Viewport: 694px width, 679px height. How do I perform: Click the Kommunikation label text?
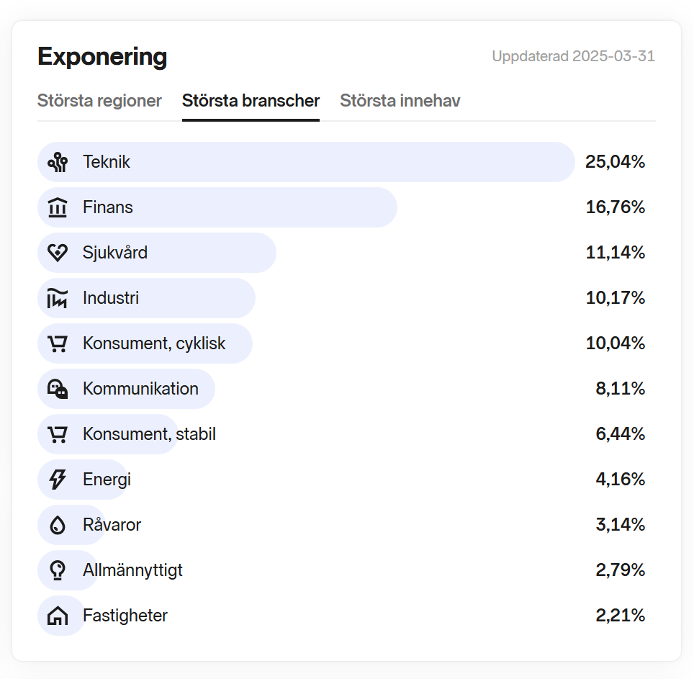140,389
